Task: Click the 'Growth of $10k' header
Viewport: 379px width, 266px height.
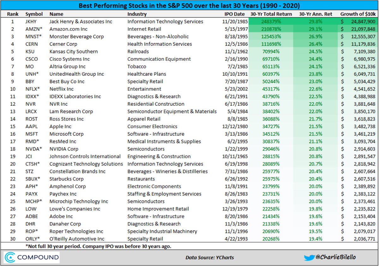Action: pos(358,14)
